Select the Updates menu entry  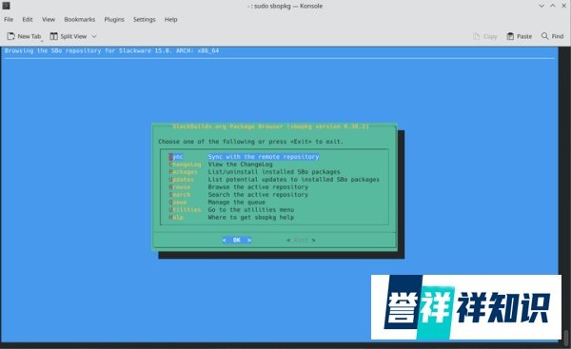(182, 180)
